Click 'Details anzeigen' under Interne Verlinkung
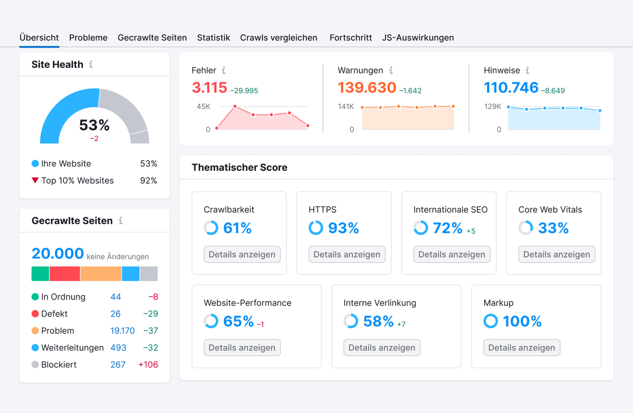The image size is (633, 413). pos(381,347)
